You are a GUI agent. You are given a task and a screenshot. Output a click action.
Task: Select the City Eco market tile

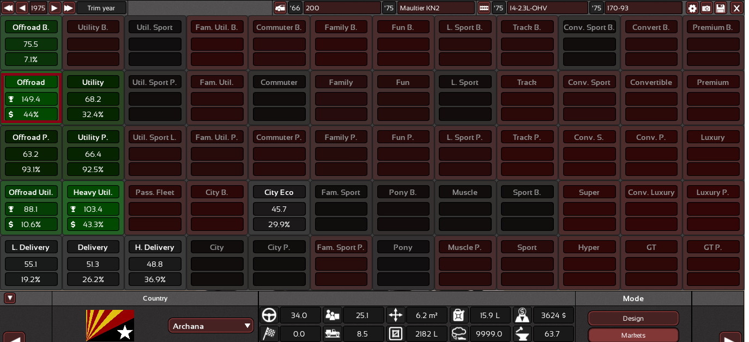pyautogui.click(x=279, y=192)
